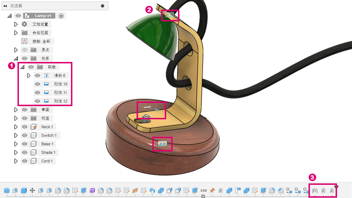Collapse the 联接 folder
352x198 pixels.
(x=22, y=67)
